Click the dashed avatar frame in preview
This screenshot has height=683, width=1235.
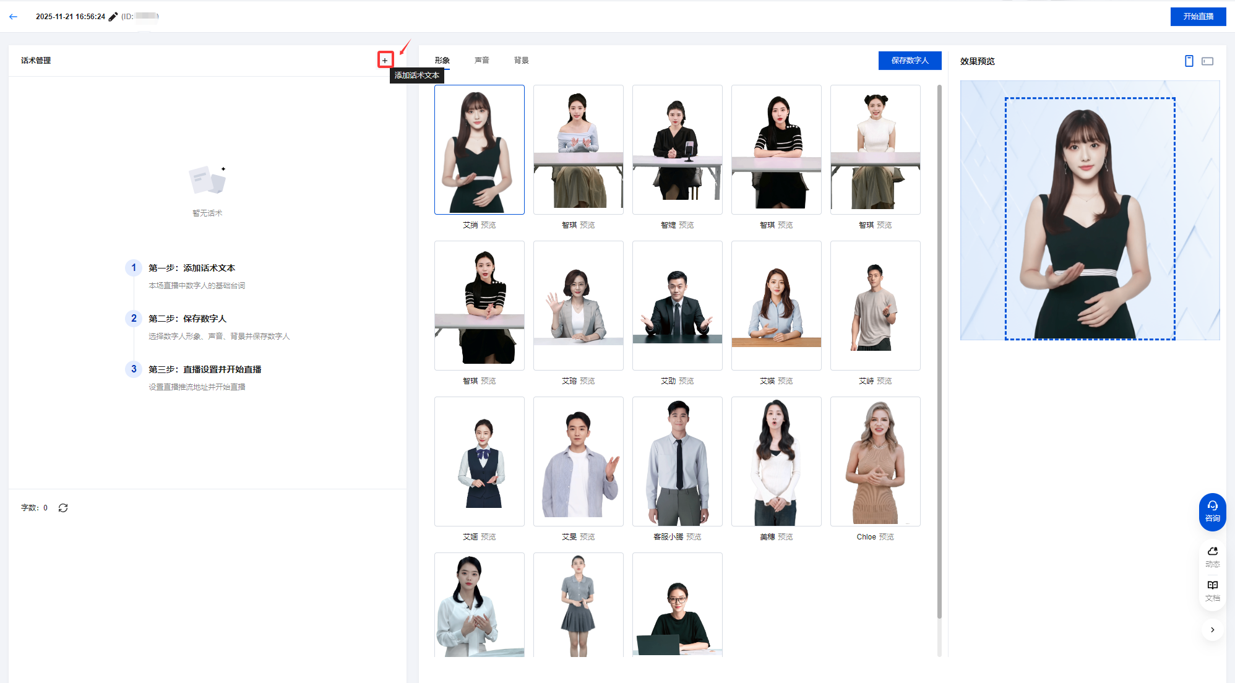point(1089,218)
